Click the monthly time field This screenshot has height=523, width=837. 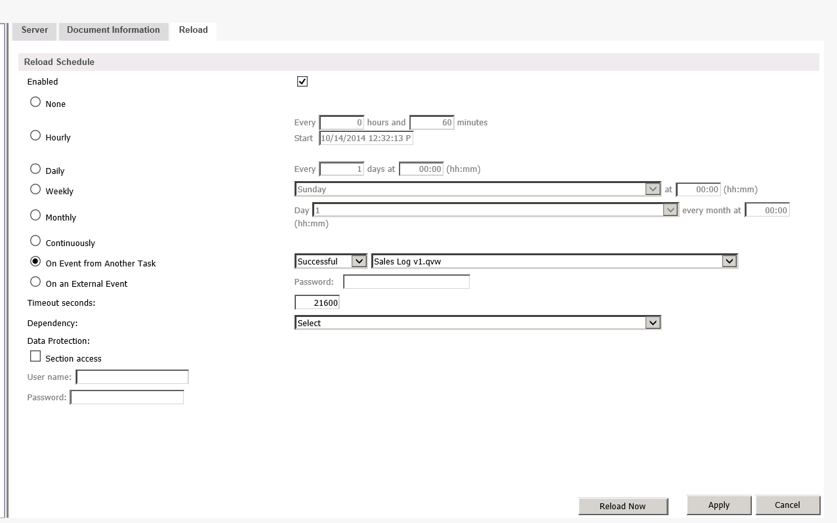pos(767,211)
